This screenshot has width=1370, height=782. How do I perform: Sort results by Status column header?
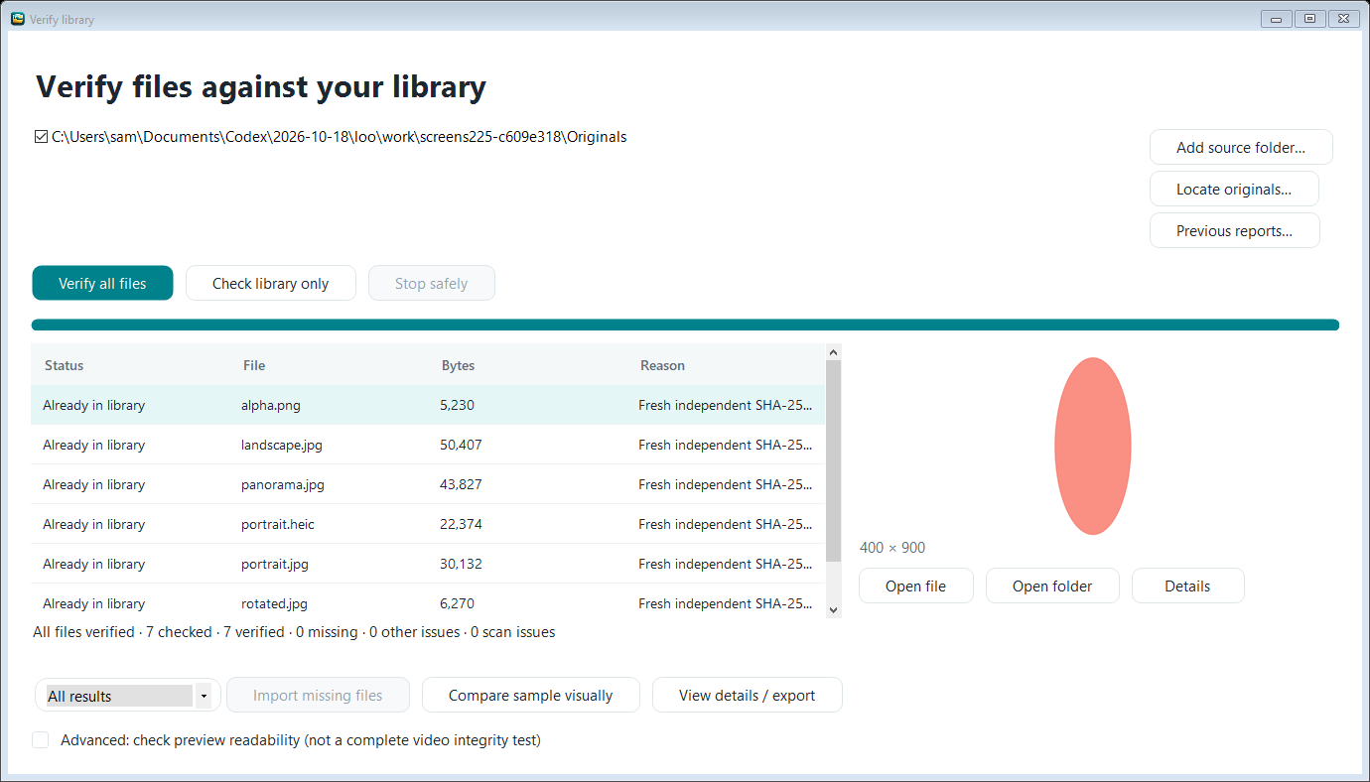pyautogui.click(x=130, y=365)
